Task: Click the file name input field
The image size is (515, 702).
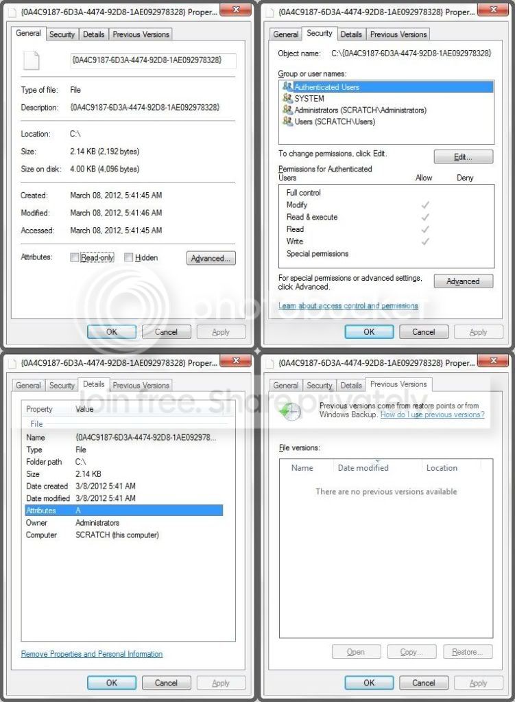Action: pyautogui.click(x=153, y=60)
